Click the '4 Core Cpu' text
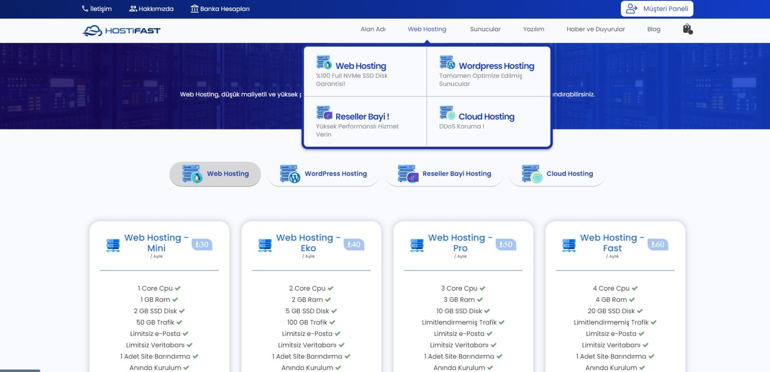 pos(611,288)
